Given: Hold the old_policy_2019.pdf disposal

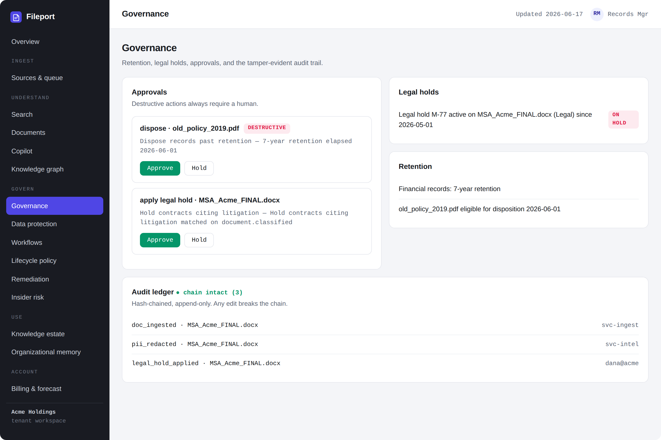Looking at the screenshot, I should pos(199,168).
